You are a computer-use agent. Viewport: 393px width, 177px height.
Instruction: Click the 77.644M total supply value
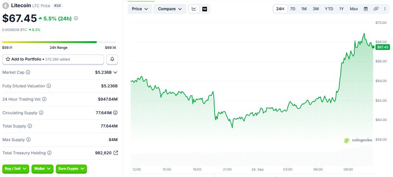pos(109,126)
